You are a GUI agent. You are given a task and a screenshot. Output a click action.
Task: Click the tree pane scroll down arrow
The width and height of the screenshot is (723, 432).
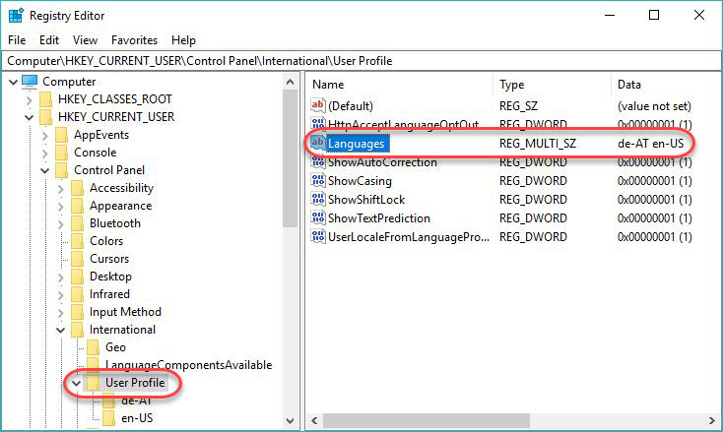[x=290, y=420]
